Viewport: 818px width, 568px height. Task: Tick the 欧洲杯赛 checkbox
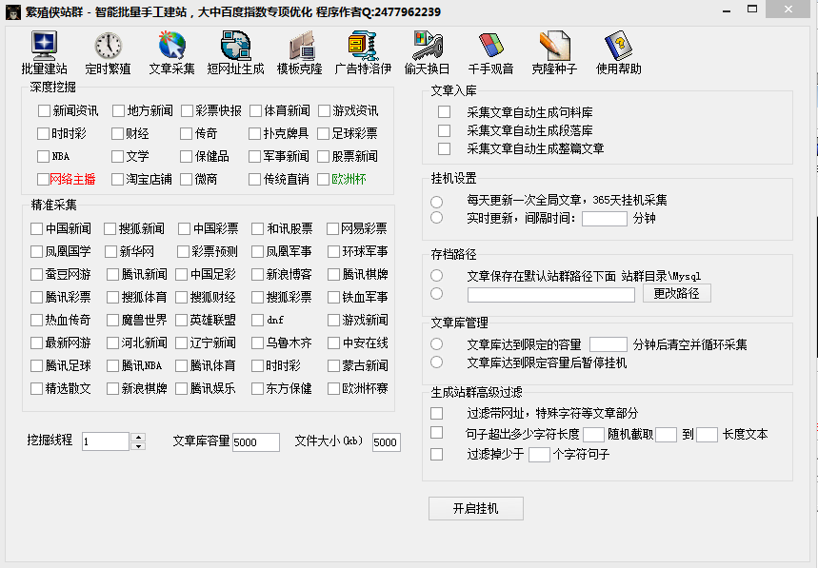click(x=333, y=388)
